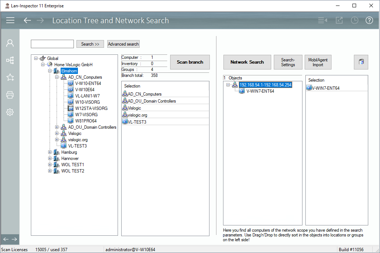This screenshot has width=380, height=253.
Task: Open the network tree sidebar icon
Action: (10, 60)
